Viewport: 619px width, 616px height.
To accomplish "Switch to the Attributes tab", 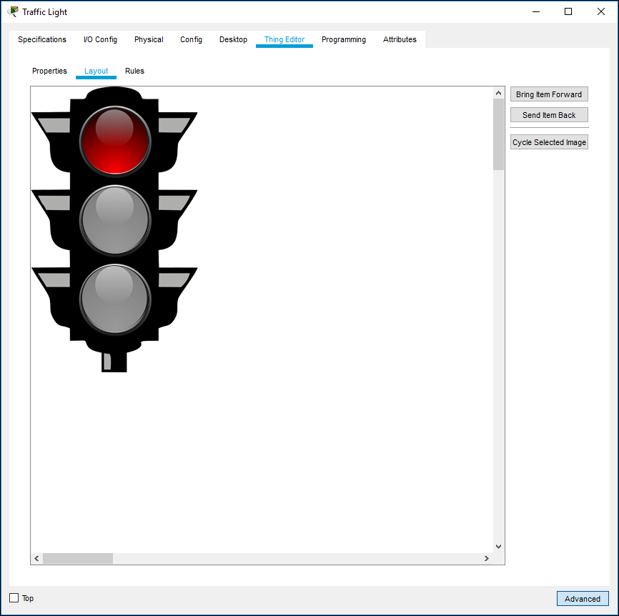I will tap(400, 39).
